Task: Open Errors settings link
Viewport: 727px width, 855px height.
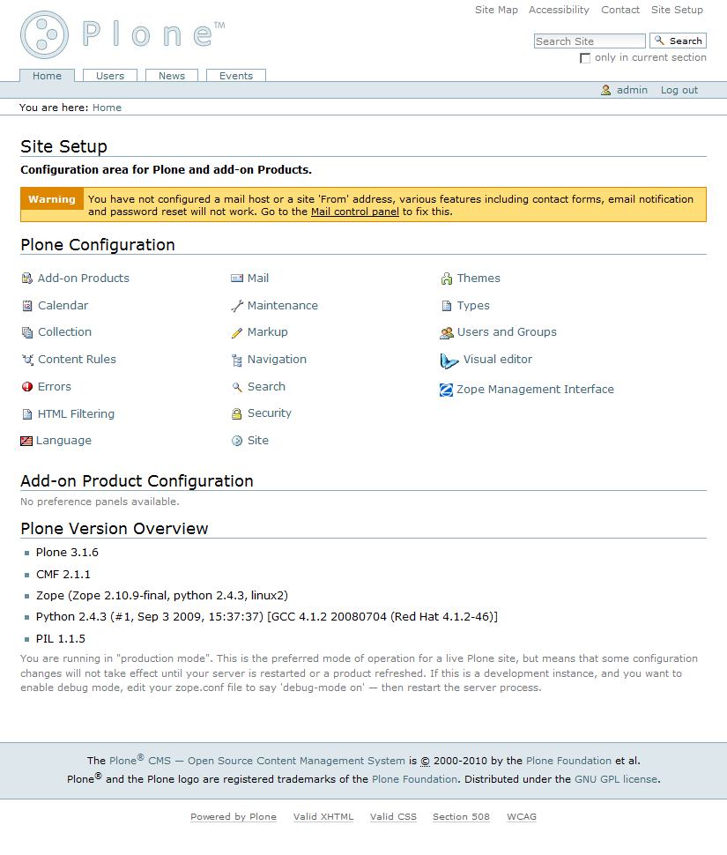Action: 54,387
